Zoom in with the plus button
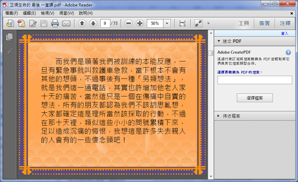The height and width of the screenshot is (182, 298). pos(140,24)
